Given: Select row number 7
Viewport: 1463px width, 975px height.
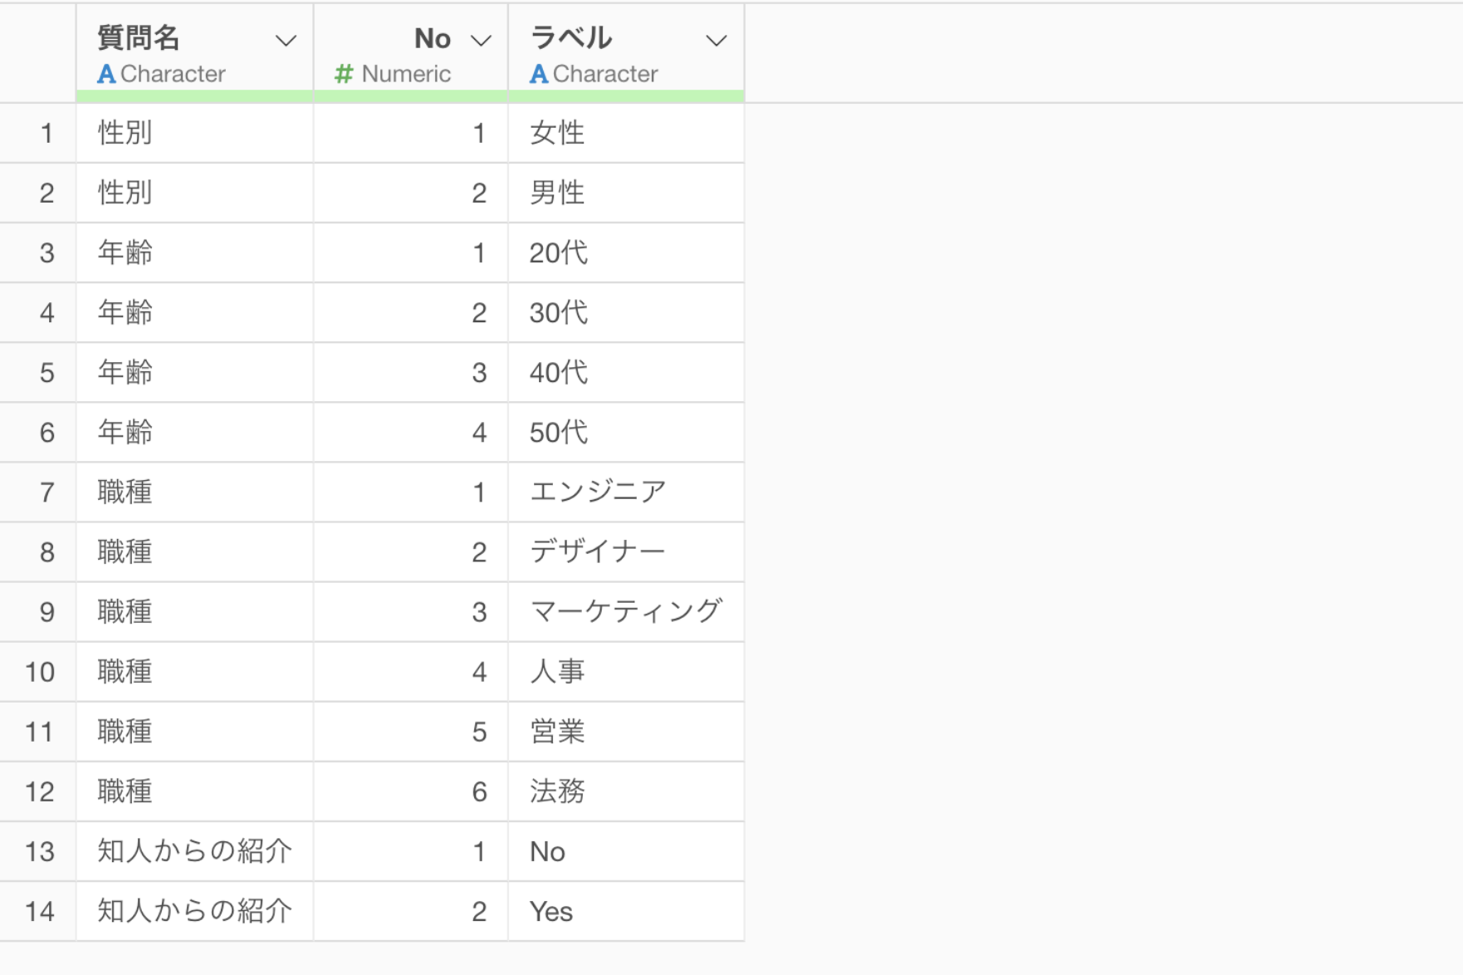Looking at the screenshot, I should [x=46, y=492].
